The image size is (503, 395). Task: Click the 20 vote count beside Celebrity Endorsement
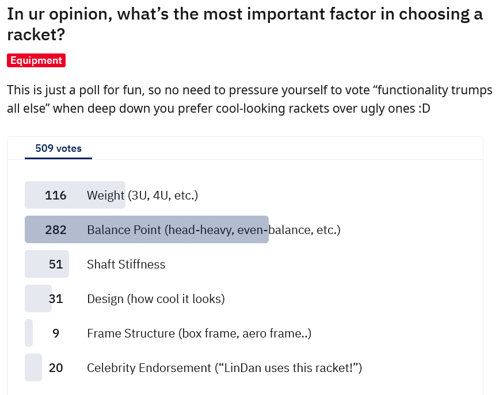pyautogui.click(x=56, y=368)
